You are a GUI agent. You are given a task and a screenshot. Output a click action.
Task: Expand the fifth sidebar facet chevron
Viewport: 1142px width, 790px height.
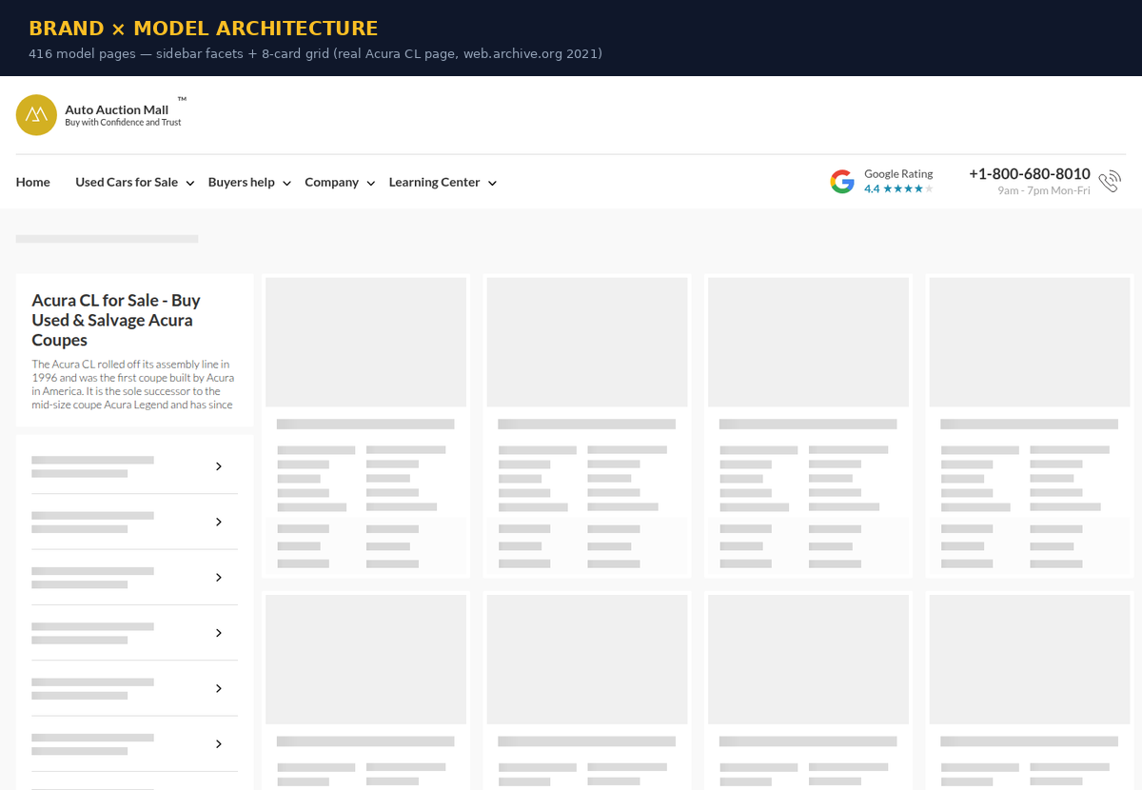click(x=219, y=688)
